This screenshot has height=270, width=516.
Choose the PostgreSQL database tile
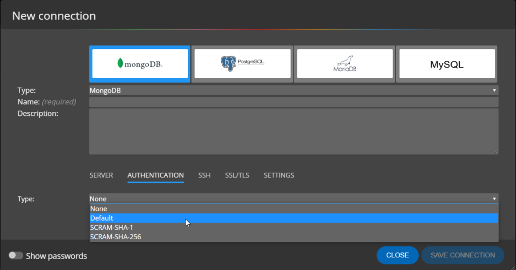tap(242, 64)
